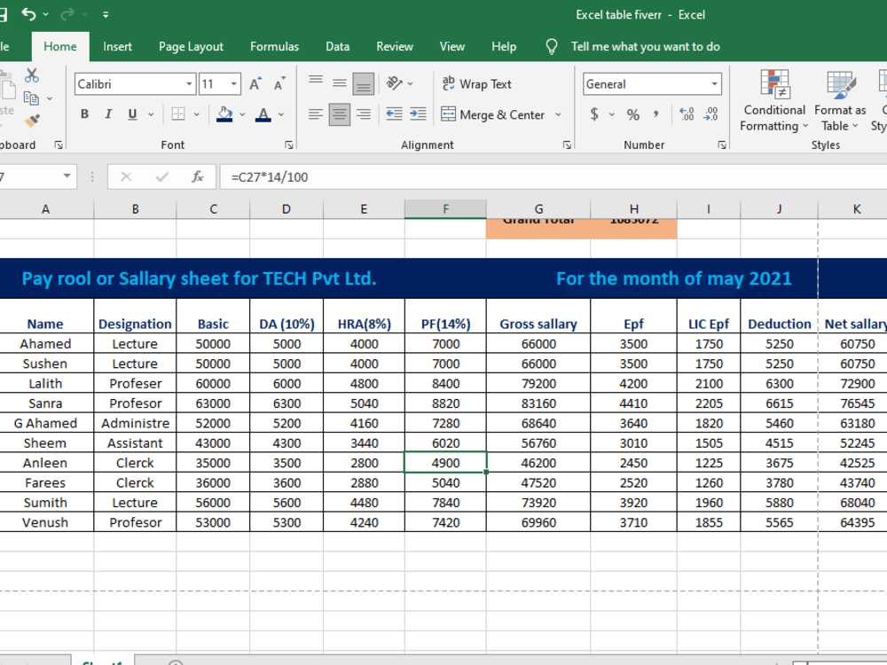Toggle Bold formatting

(x=85, y=114)
